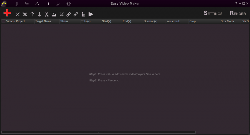Click the Render button

(238, 13)
